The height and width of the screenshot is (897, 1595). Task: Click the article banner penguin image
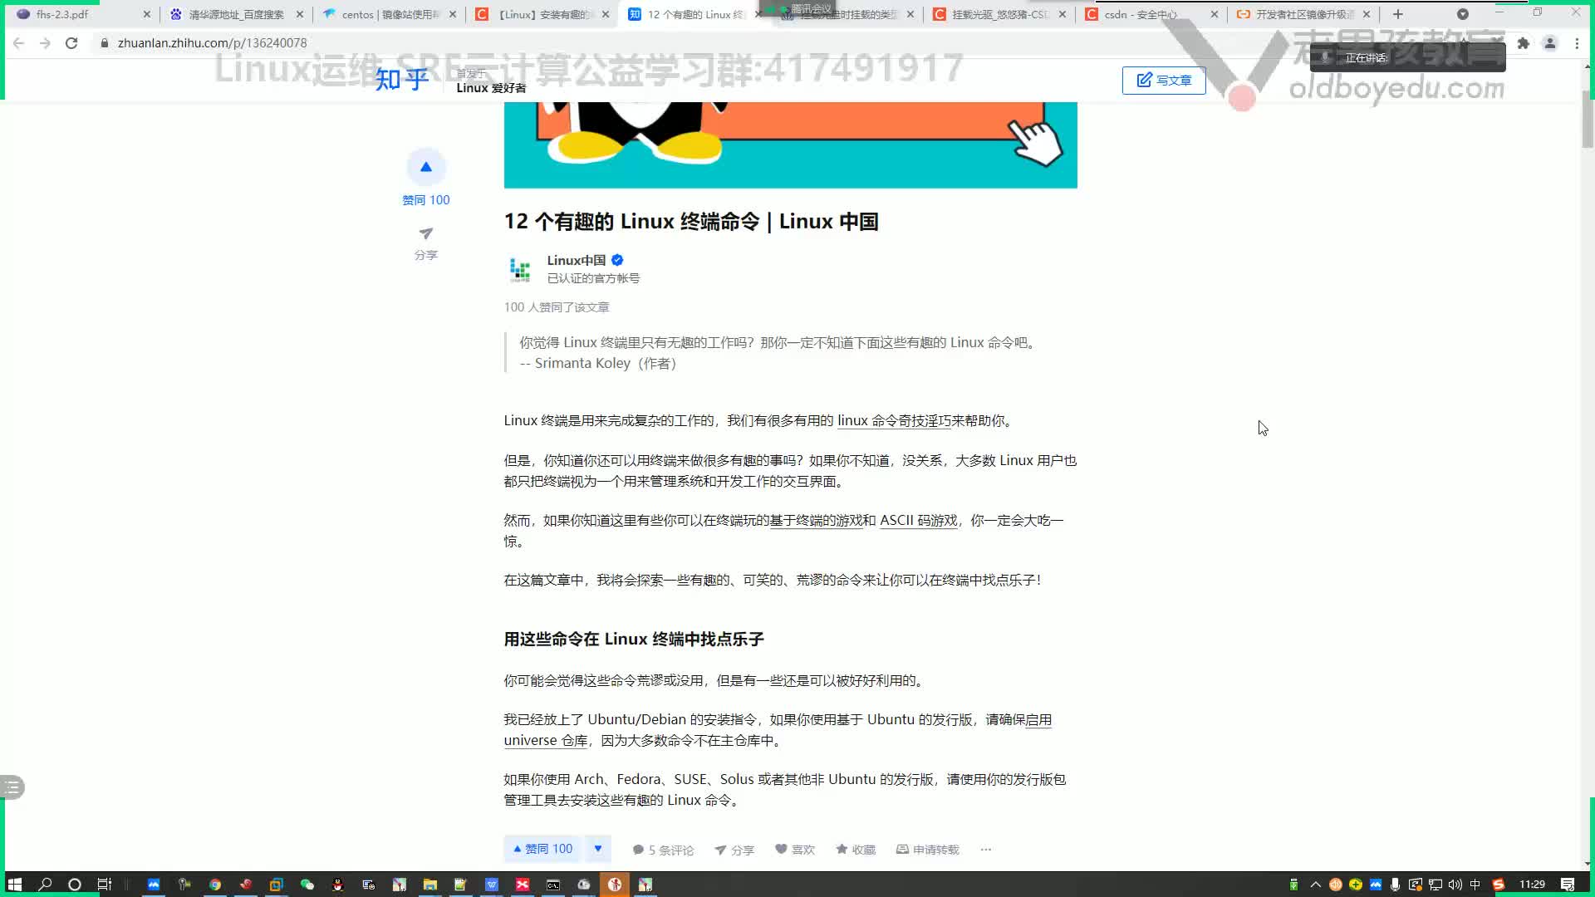(x=790, y=145)
